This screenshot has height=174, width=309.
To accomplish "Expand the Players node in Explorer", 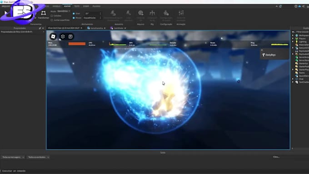I will 293,39.
